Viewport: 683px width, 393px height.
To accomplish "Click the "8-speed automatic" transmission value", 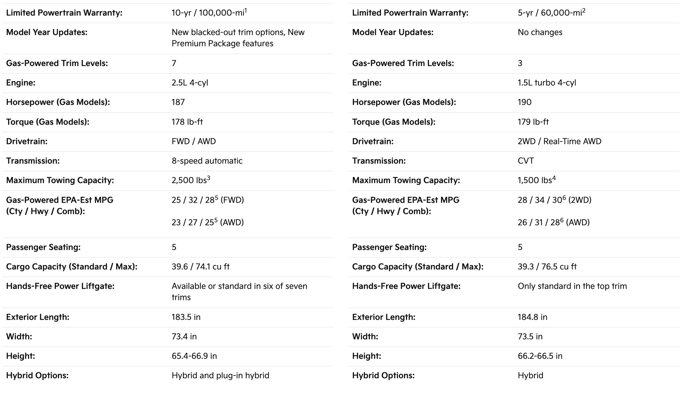I will point(207,161).
